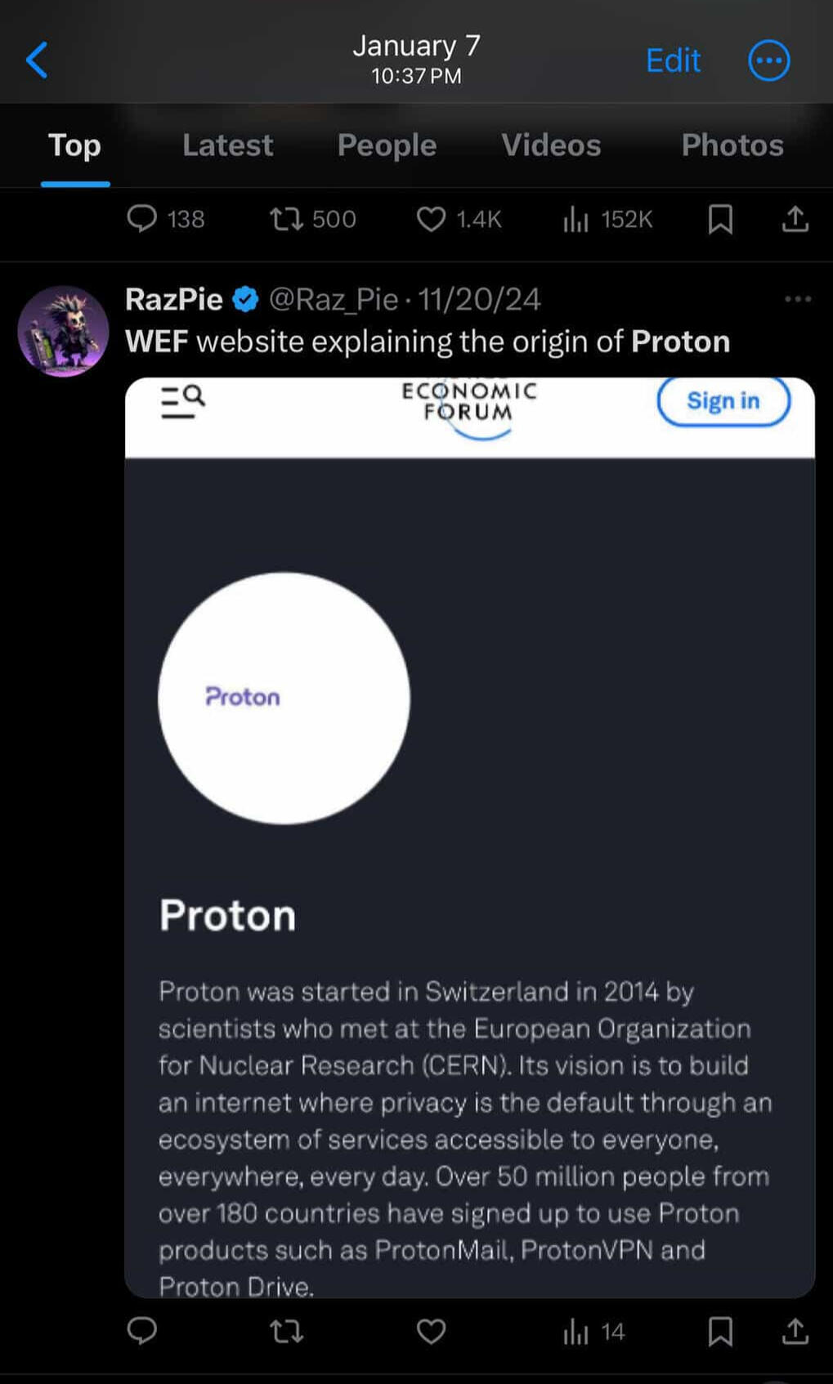Tap Edit in the header
Screen dimensions: 833x1384
coord(673,60)
